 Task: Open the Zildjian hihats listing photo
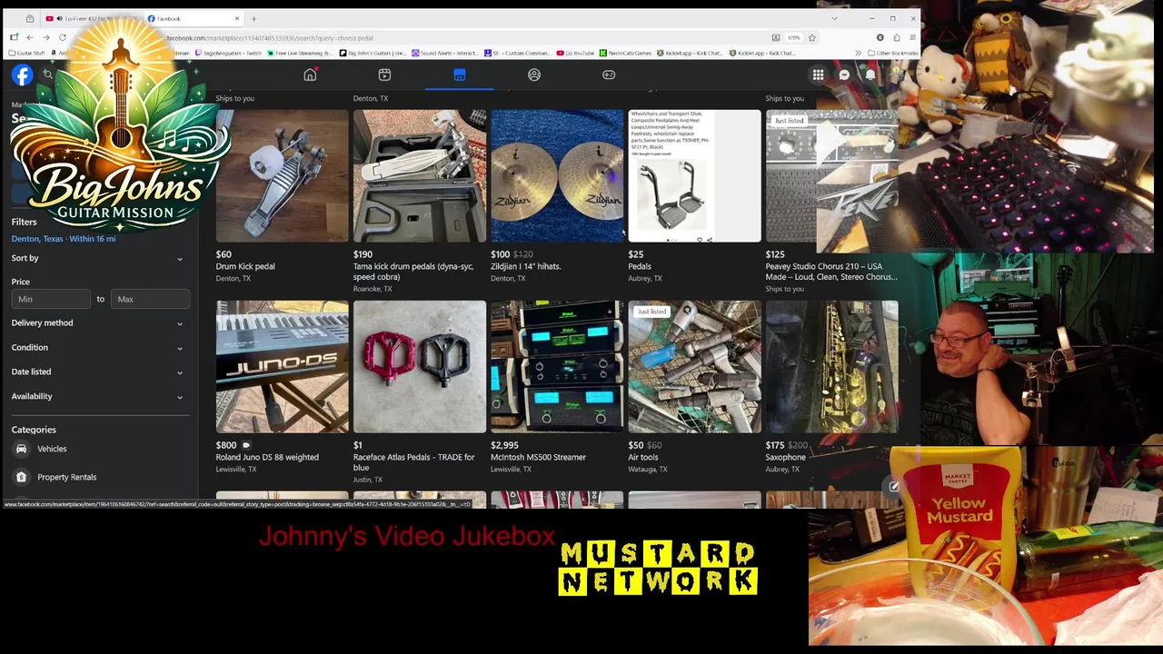point(557,176)
